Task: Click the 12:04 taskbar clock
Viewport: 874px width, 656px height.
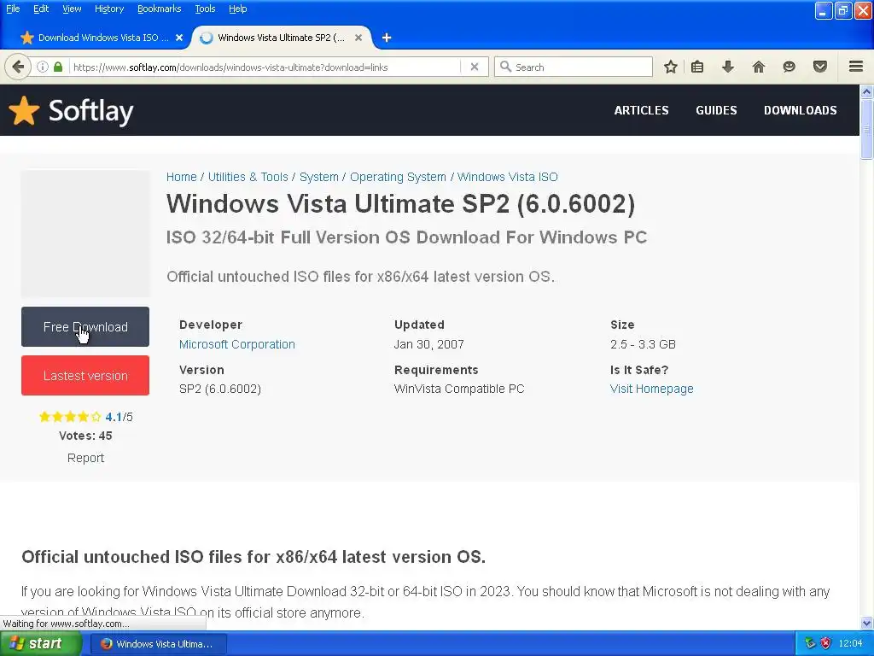Action: (x=850, y=643)
